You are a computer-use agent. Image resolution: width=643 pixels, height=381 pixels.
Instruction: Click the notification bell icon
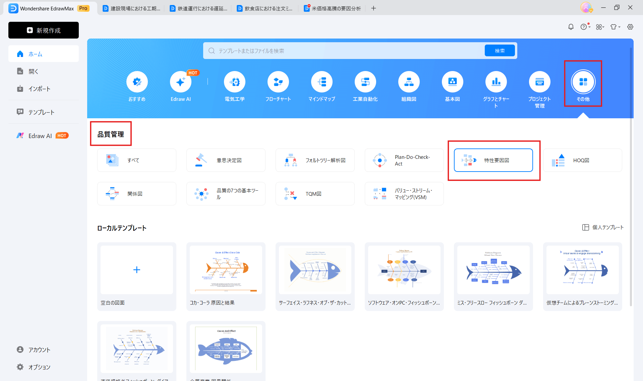coord(571,27)
